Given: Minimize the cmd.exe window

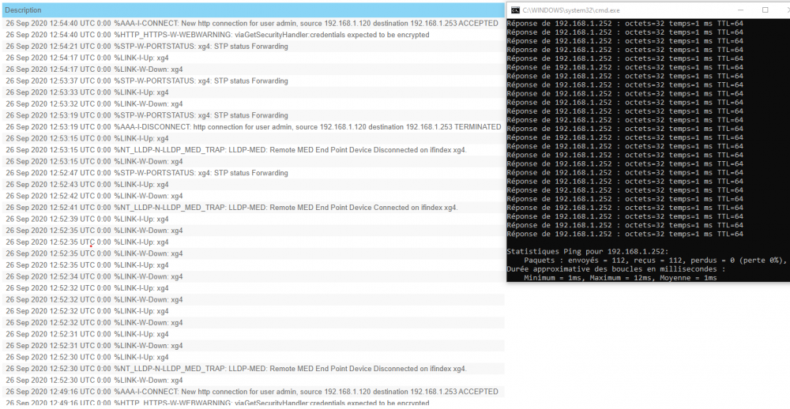Looking at the screenshot, I should coord(741,10).
